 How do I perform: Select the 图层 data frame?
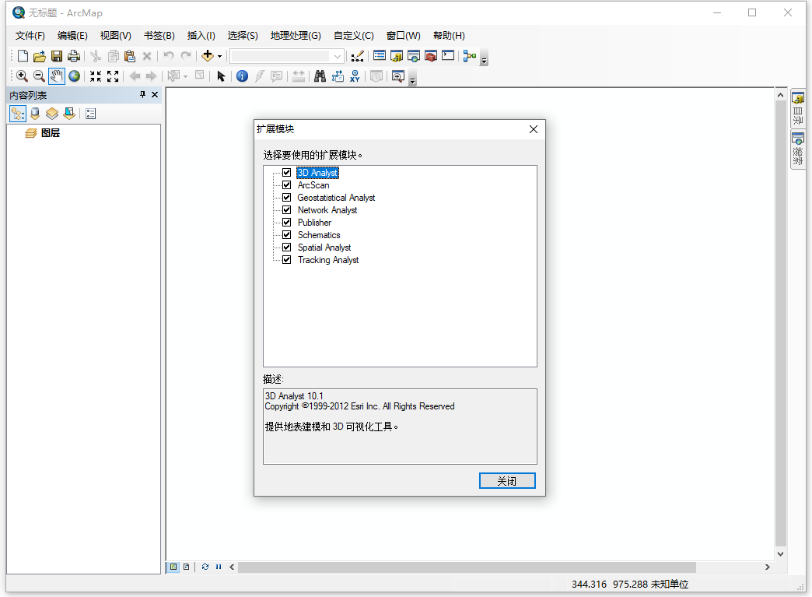[x=42, y=133]
